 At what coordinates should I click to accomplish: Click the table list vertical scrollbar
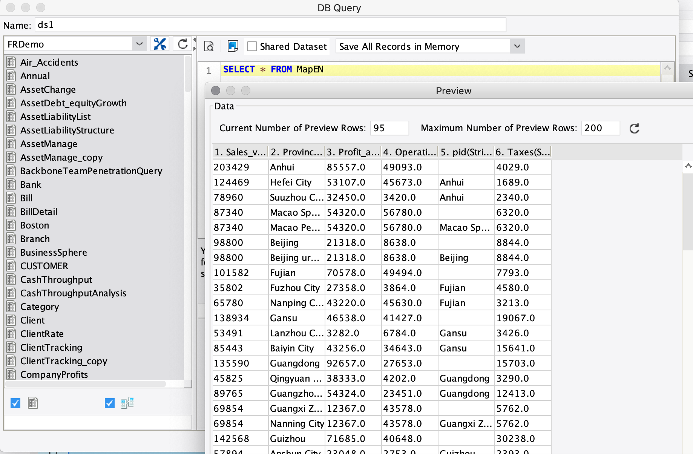point(187,74)
